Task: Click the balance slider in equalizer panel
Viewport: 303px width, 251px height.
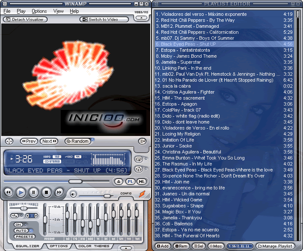Action: [24, 208]
